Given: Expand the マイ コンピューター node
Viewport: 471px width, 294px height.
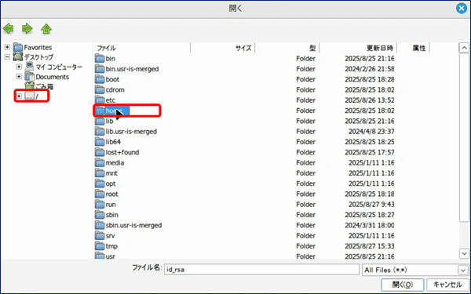Looking at the screenshot, I should [x=19, y=67].
